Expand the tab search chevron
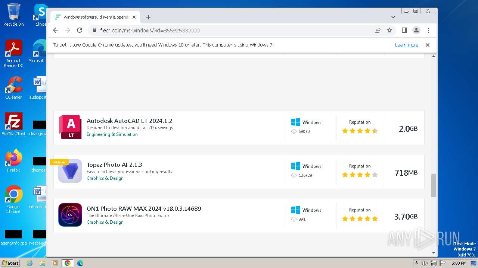This screenshot has height=268, width=478. pos(393,17)
